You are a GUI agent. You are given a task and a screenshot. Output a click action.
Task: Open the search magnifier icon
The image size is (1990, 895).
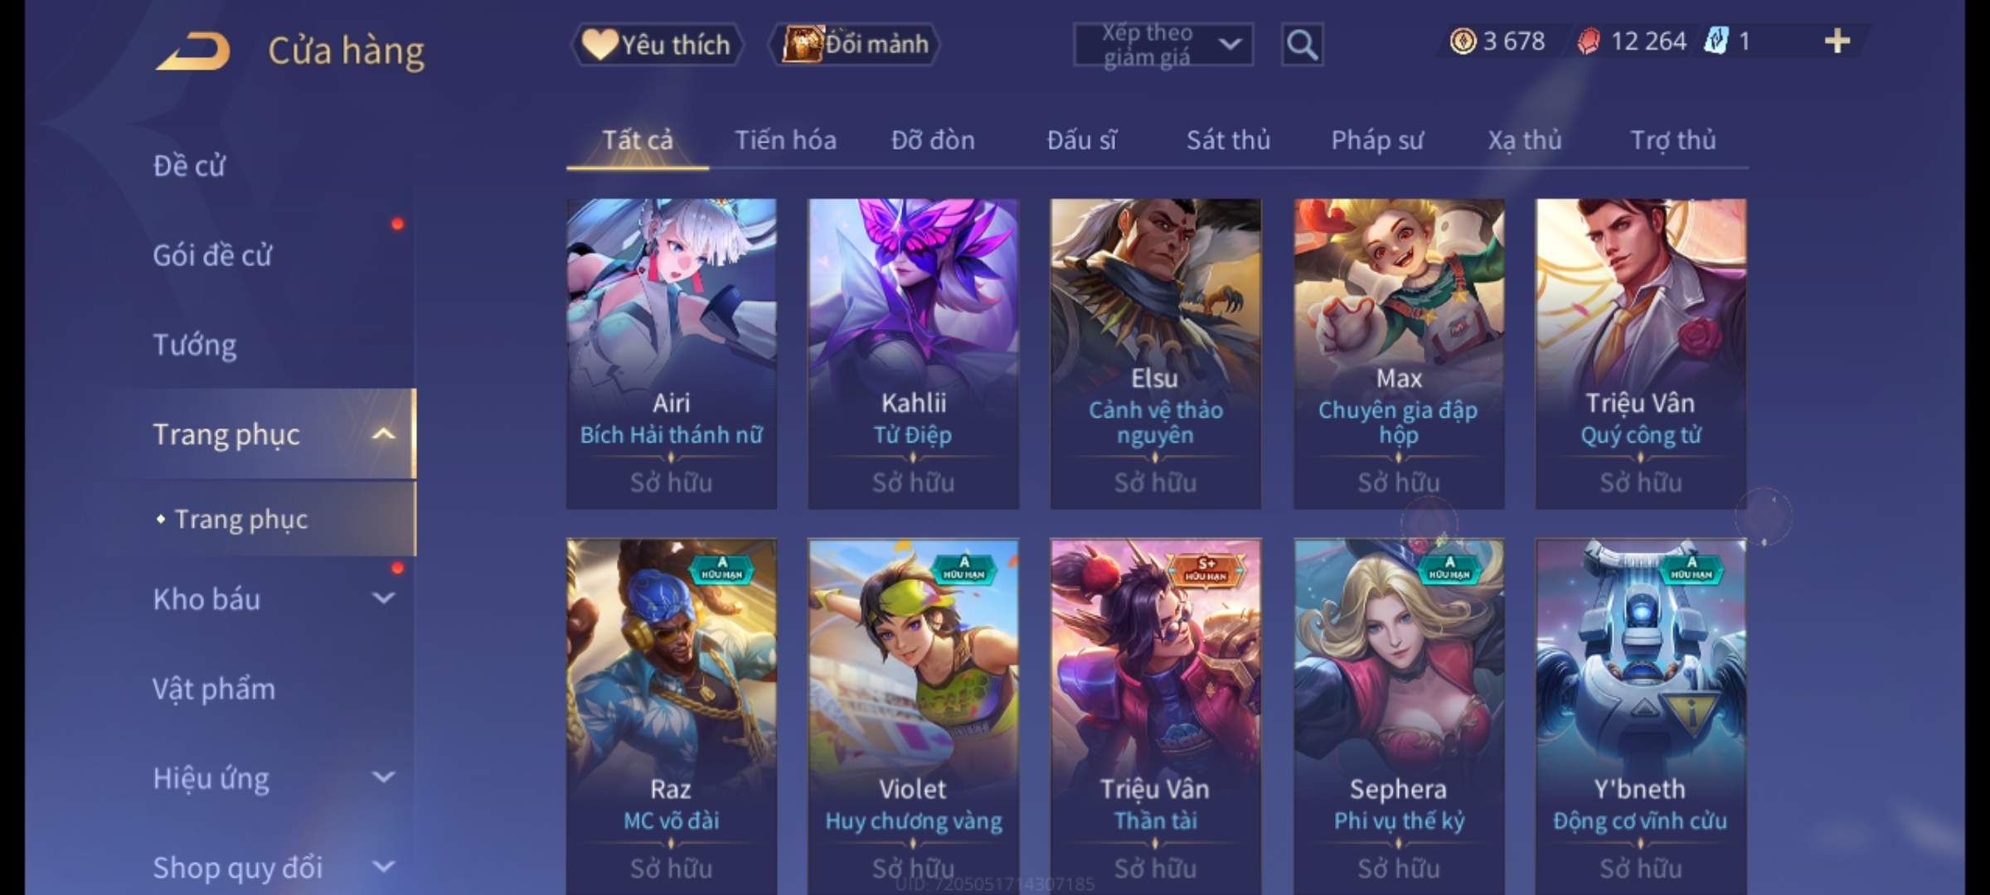click(x=1302, y=44)
